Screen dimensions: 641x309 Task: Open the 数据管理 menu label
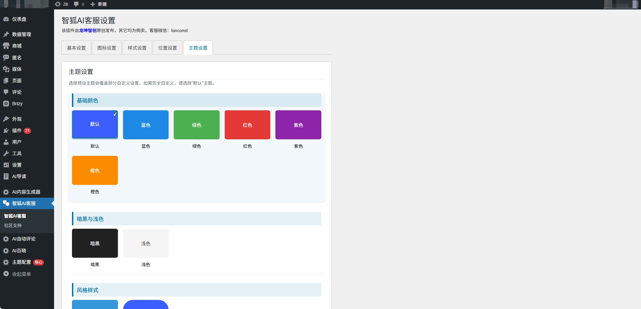(x=22, y=34)
